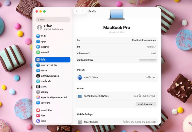Minimize the window with yellow button

[x=40, y=11]
